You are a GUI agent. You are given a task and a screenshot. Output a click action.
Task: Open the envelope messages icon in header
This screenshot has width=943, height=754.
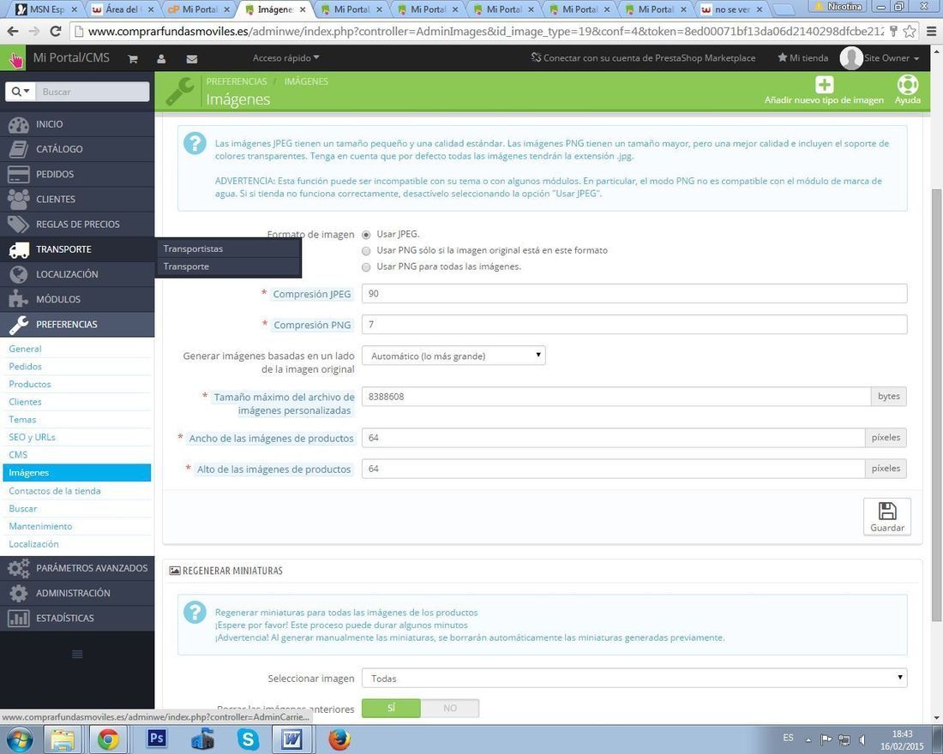tap(192, 59)
